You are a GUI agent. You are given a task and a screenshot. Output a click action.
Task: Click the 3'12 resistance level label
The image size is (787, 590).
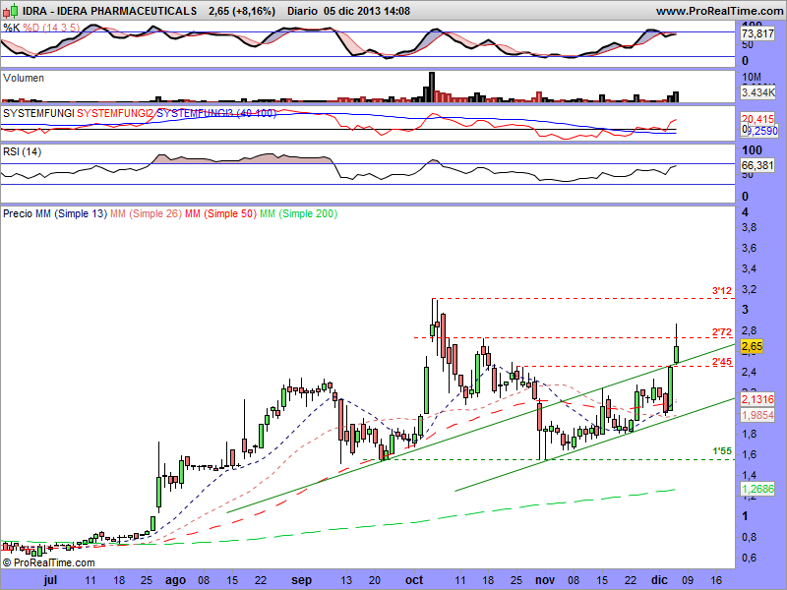722,290
